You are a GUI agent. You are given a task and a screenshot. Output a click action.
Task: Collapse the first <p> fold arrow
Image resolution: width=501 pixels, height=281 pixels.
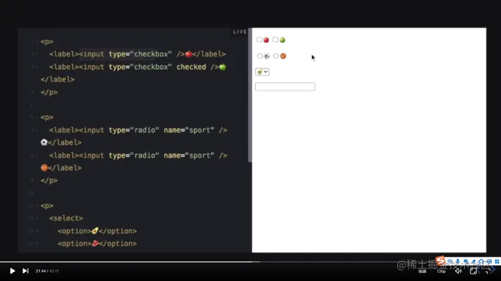(x=36, y=41)
